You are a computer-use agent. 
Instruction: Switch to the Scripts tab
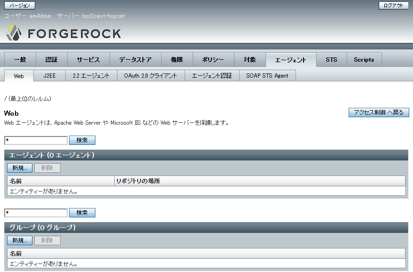[363, 60]
